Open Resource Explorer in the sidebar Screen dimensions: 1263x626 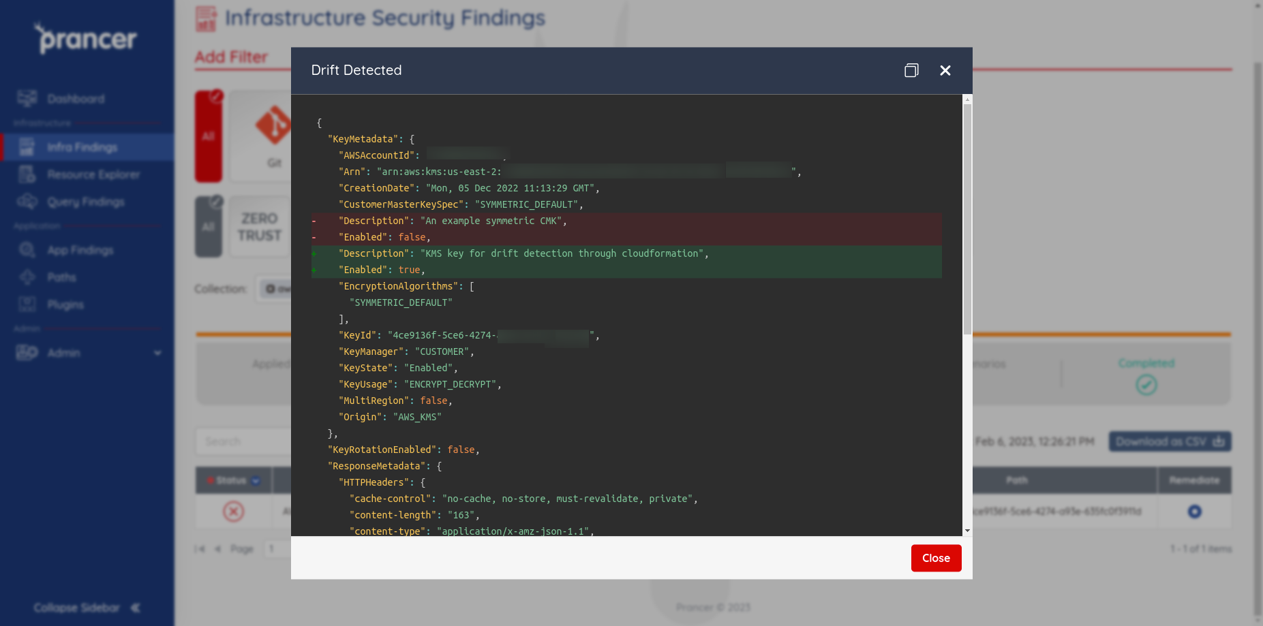[x=93, y=174]
